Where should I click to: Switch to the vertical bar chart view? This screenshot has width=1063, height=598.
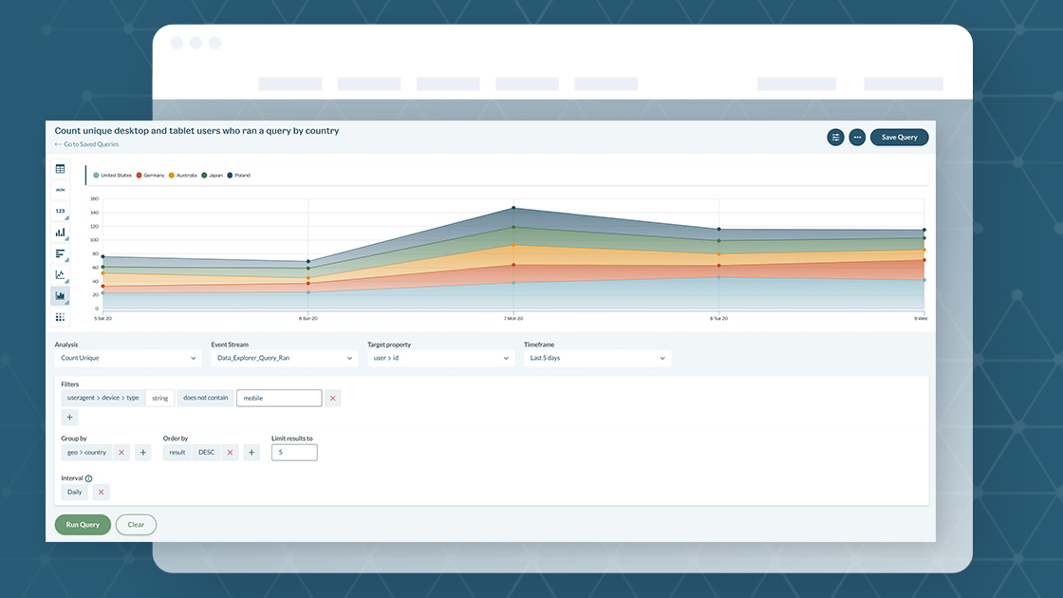point(60,233)
